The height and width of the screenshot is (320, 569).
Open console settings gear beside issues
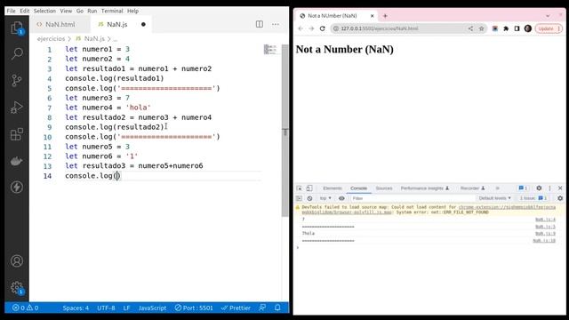point(560,198)
